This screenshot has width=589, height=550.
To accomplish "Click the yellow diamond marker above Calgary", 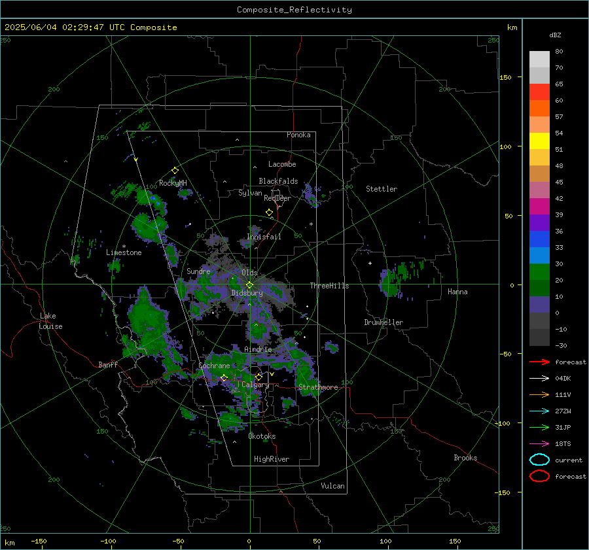I will pos(259,377).
